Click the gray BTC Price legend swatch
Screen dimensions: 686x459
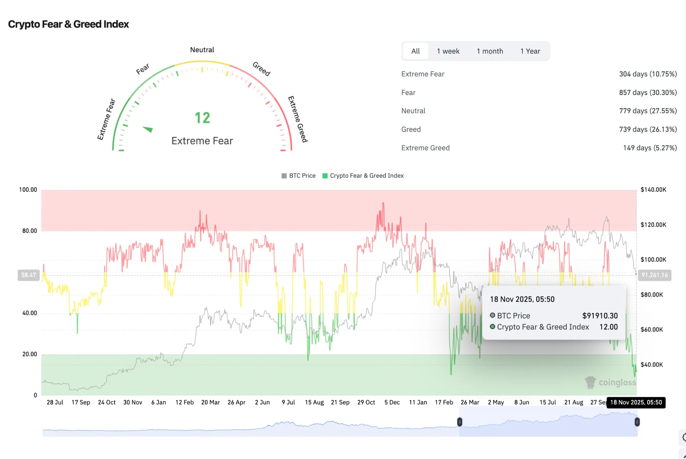(x=284, y=176)
